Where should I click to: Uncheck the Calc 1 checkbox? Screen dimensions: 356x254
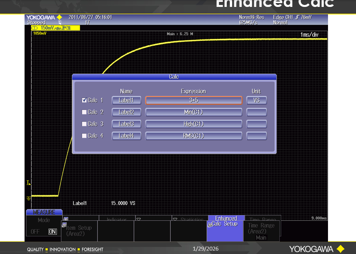pyautogui.click(x=84, y=101)
